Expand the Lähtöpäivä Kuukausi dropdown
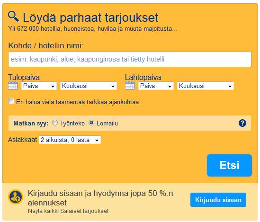 coord(206,86)
